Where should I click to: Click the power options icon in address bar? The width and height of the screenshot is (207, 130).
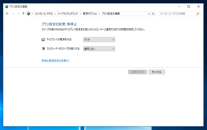pos(29,13)
